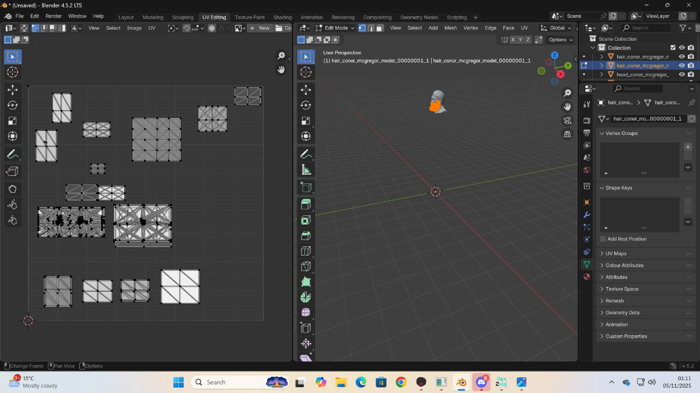Toggle X axis mirror in viewport header
Image resolution: width=700 pixels, height=393 pixels.
tap(513, 40)
